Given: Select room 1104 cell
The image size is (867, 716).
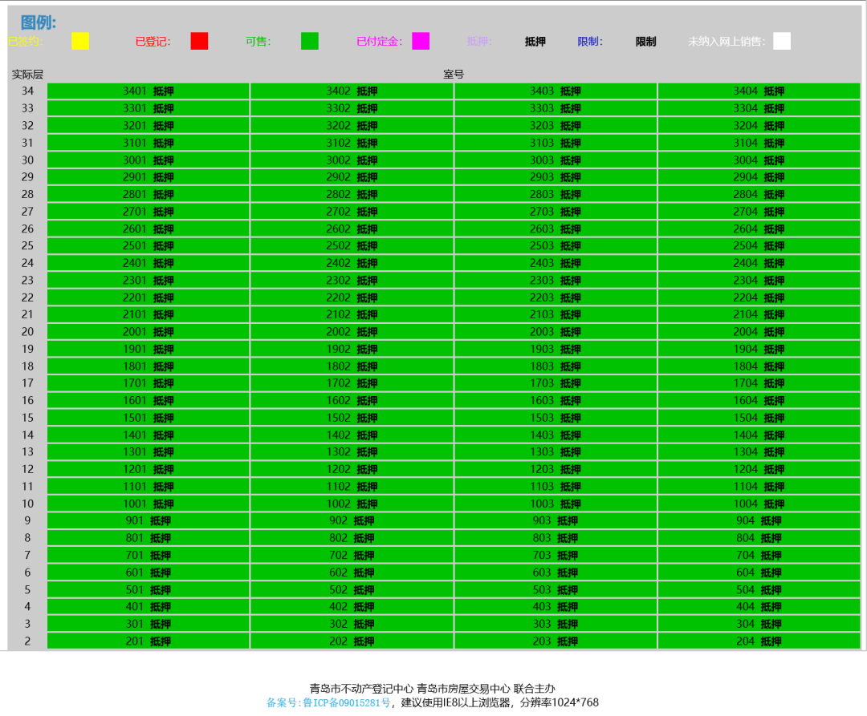Looking at the screenshot, I should (x=759, y=487).
